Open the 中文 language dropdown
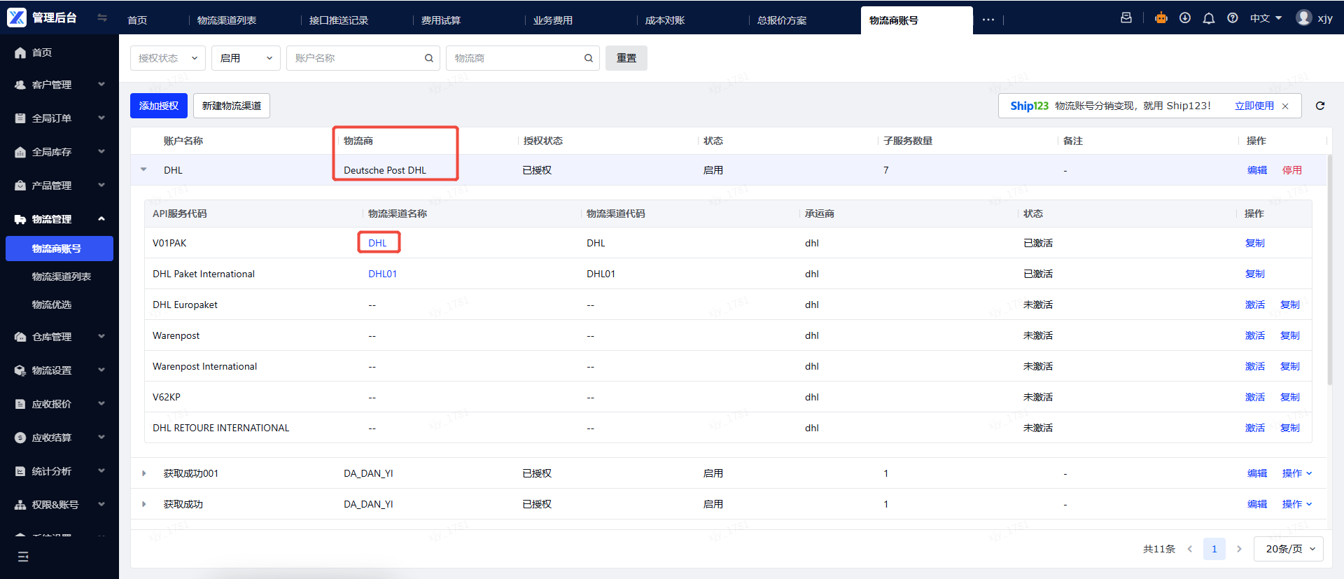Image resolution: width=1344 pixels, height=579 pixels. (1266, 18)
